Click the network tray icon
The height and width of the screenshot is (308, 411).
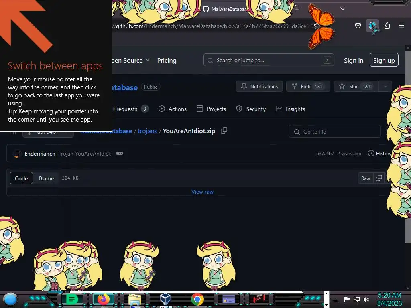pos(357,299)
